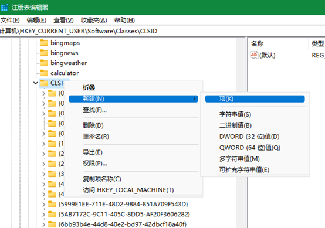The height and width of the screenshot is (228, 325).
Task: Click the bingnews folder icon
Action: tap(44, 53)
